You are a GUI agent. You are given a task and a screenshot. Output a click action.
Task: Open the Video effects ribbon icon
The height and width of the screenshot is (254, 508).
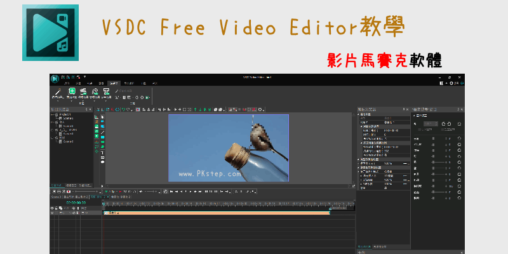[84, 91]
